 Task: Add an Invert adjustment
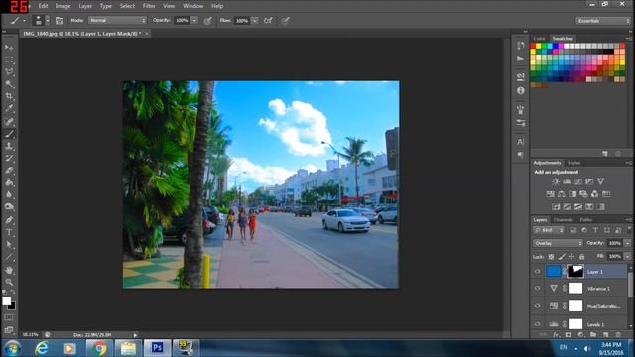click(x=556, y=207)
